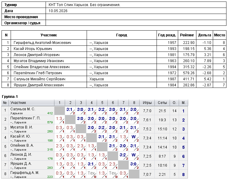Click the Группа-1 heading
Viewport: 228px width, 180px height.
10,97
